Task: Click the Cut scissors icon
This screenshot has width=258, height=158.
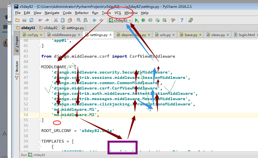Action: point(56,20)
